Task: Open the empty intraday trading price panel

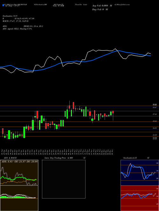Action: [64, 179]
